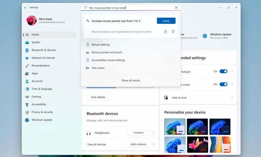Click the Apps icon in the sidebar
Screen dimensions: 261x157
coord(27,73)
